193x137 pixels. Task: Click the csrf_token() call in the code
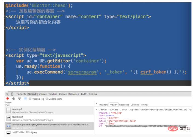pos(156,72)
